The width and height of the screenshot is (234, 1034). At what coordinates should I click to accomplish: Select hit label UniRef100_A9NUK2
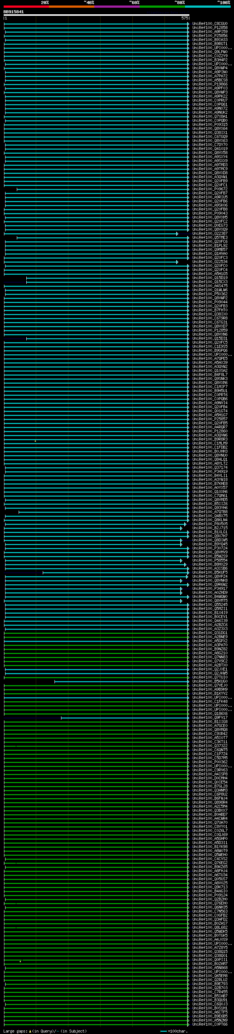tap(210, 112)
